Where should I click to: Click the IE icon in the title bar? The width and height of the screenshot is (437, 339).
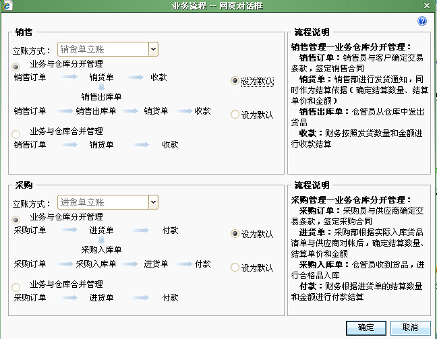pyautogui.click(x=7, y=5)
